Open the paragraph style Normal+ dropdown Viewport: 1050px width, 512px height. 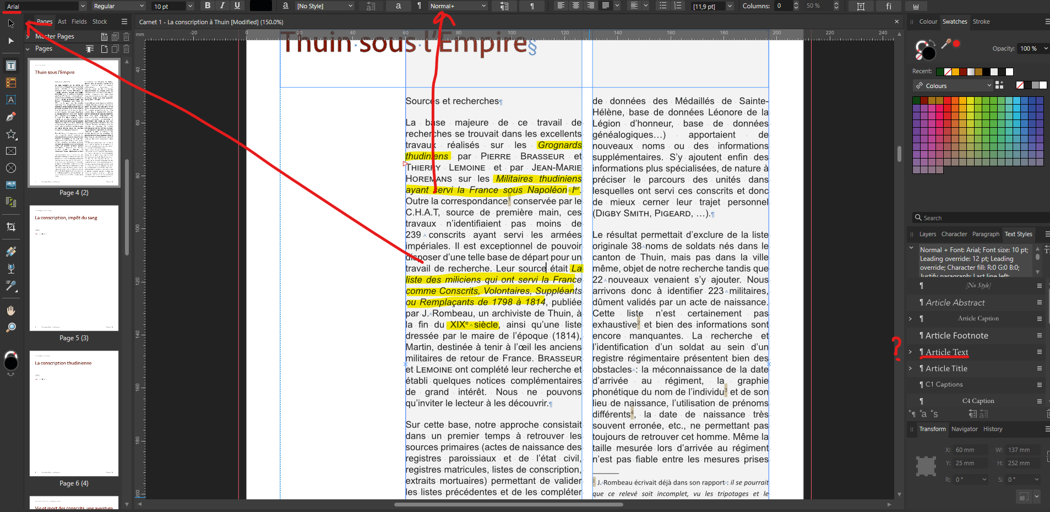(x=483, y=6)
